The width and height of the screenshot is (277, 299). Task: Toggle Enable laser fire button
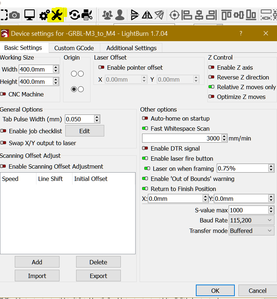(145, 158)
